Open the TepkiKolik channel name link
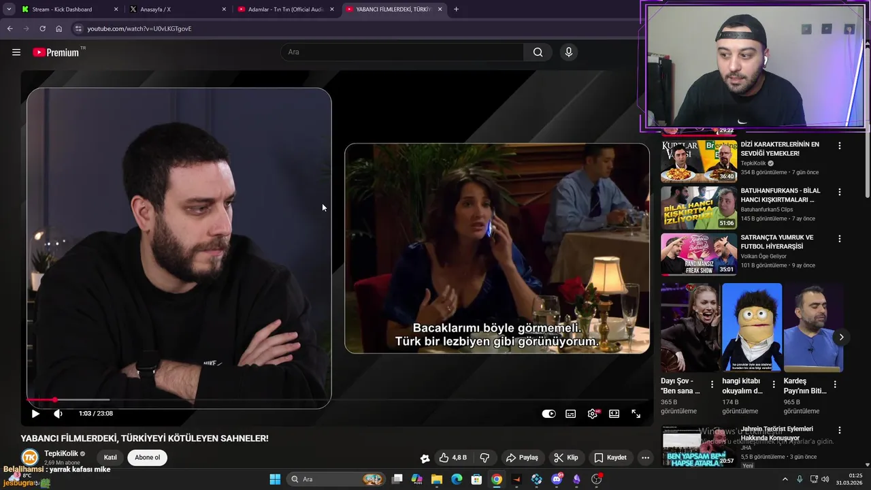The image size is (871, 490). coord(61,453)
